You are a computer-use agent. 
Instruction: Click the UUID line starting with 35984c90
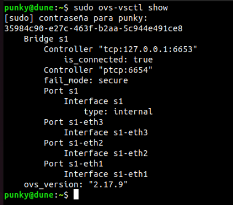click(94, 28)
